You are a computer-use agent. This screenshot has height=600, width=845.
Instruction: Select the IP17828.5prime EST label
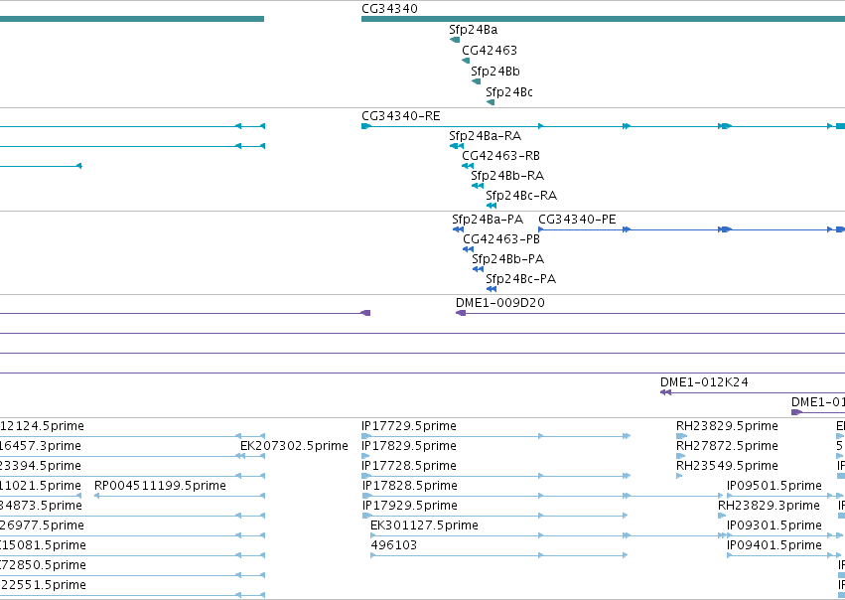(409, 486)
